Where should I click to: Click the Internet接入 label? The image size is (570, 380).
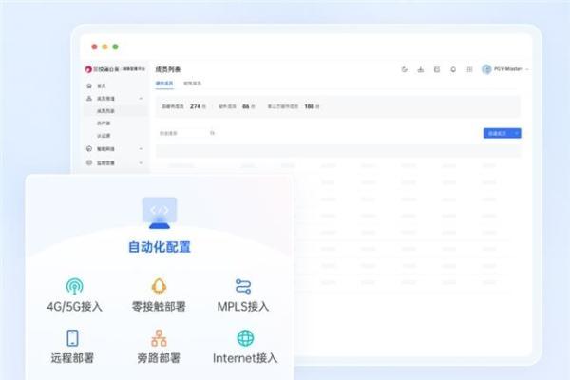245,358
